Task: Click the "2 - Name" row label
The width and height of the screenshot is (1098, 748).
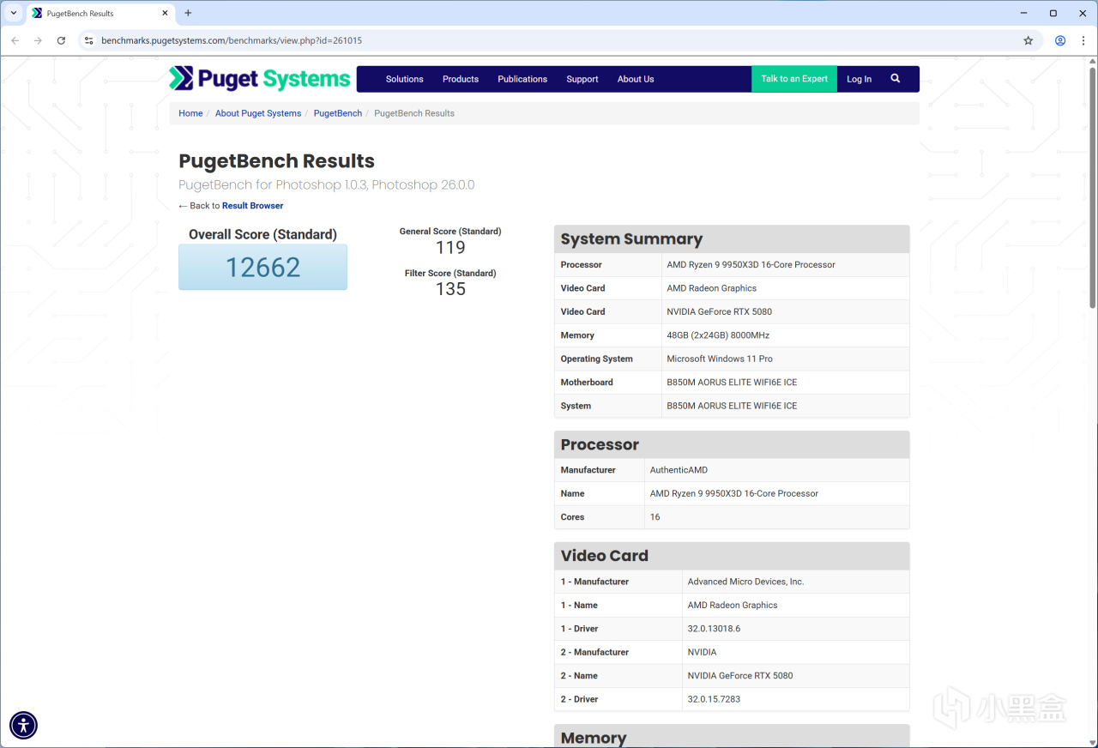Action: (x=579, y=676)
